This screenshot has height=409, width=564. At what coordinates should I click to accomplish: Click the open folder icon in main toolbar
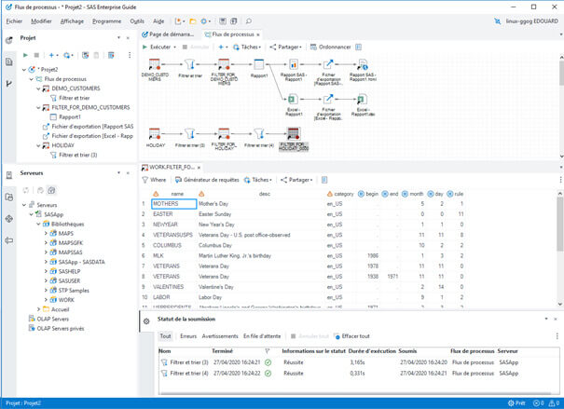(193, 21)
